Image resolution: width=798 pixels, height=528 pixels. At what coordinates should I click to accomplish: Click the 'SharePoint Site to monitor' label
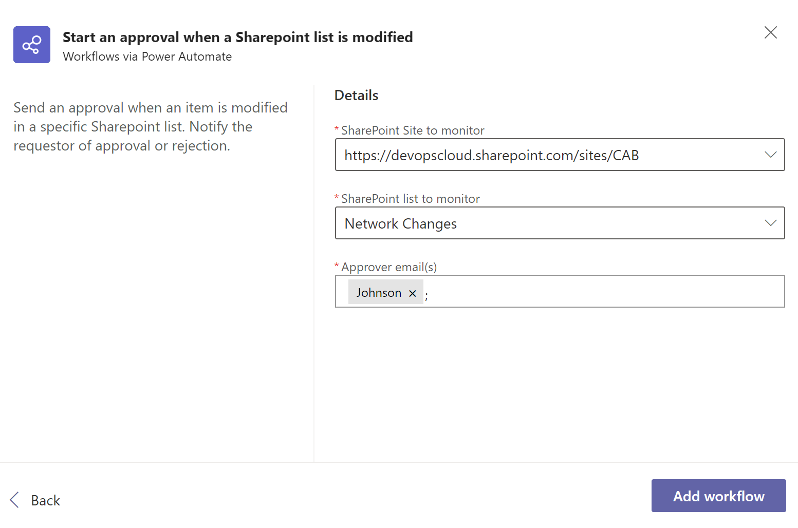[413, 130]
